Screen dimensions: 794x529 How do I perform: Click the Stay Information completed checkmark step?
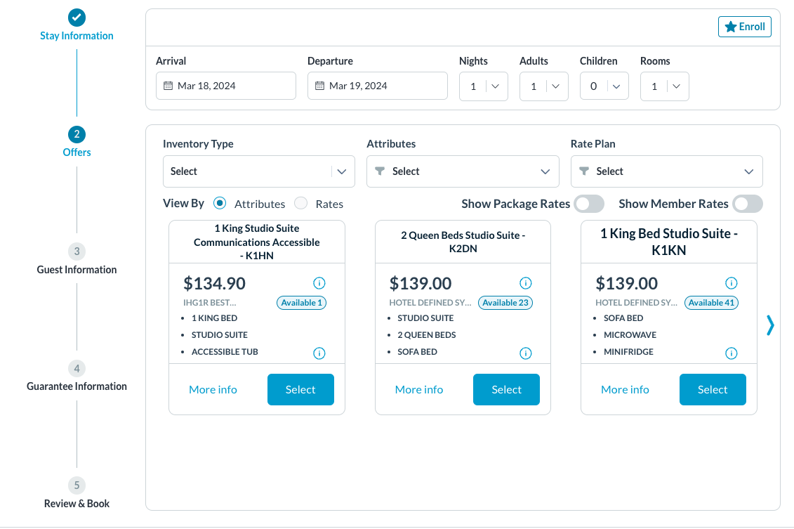tap(77, 17)
